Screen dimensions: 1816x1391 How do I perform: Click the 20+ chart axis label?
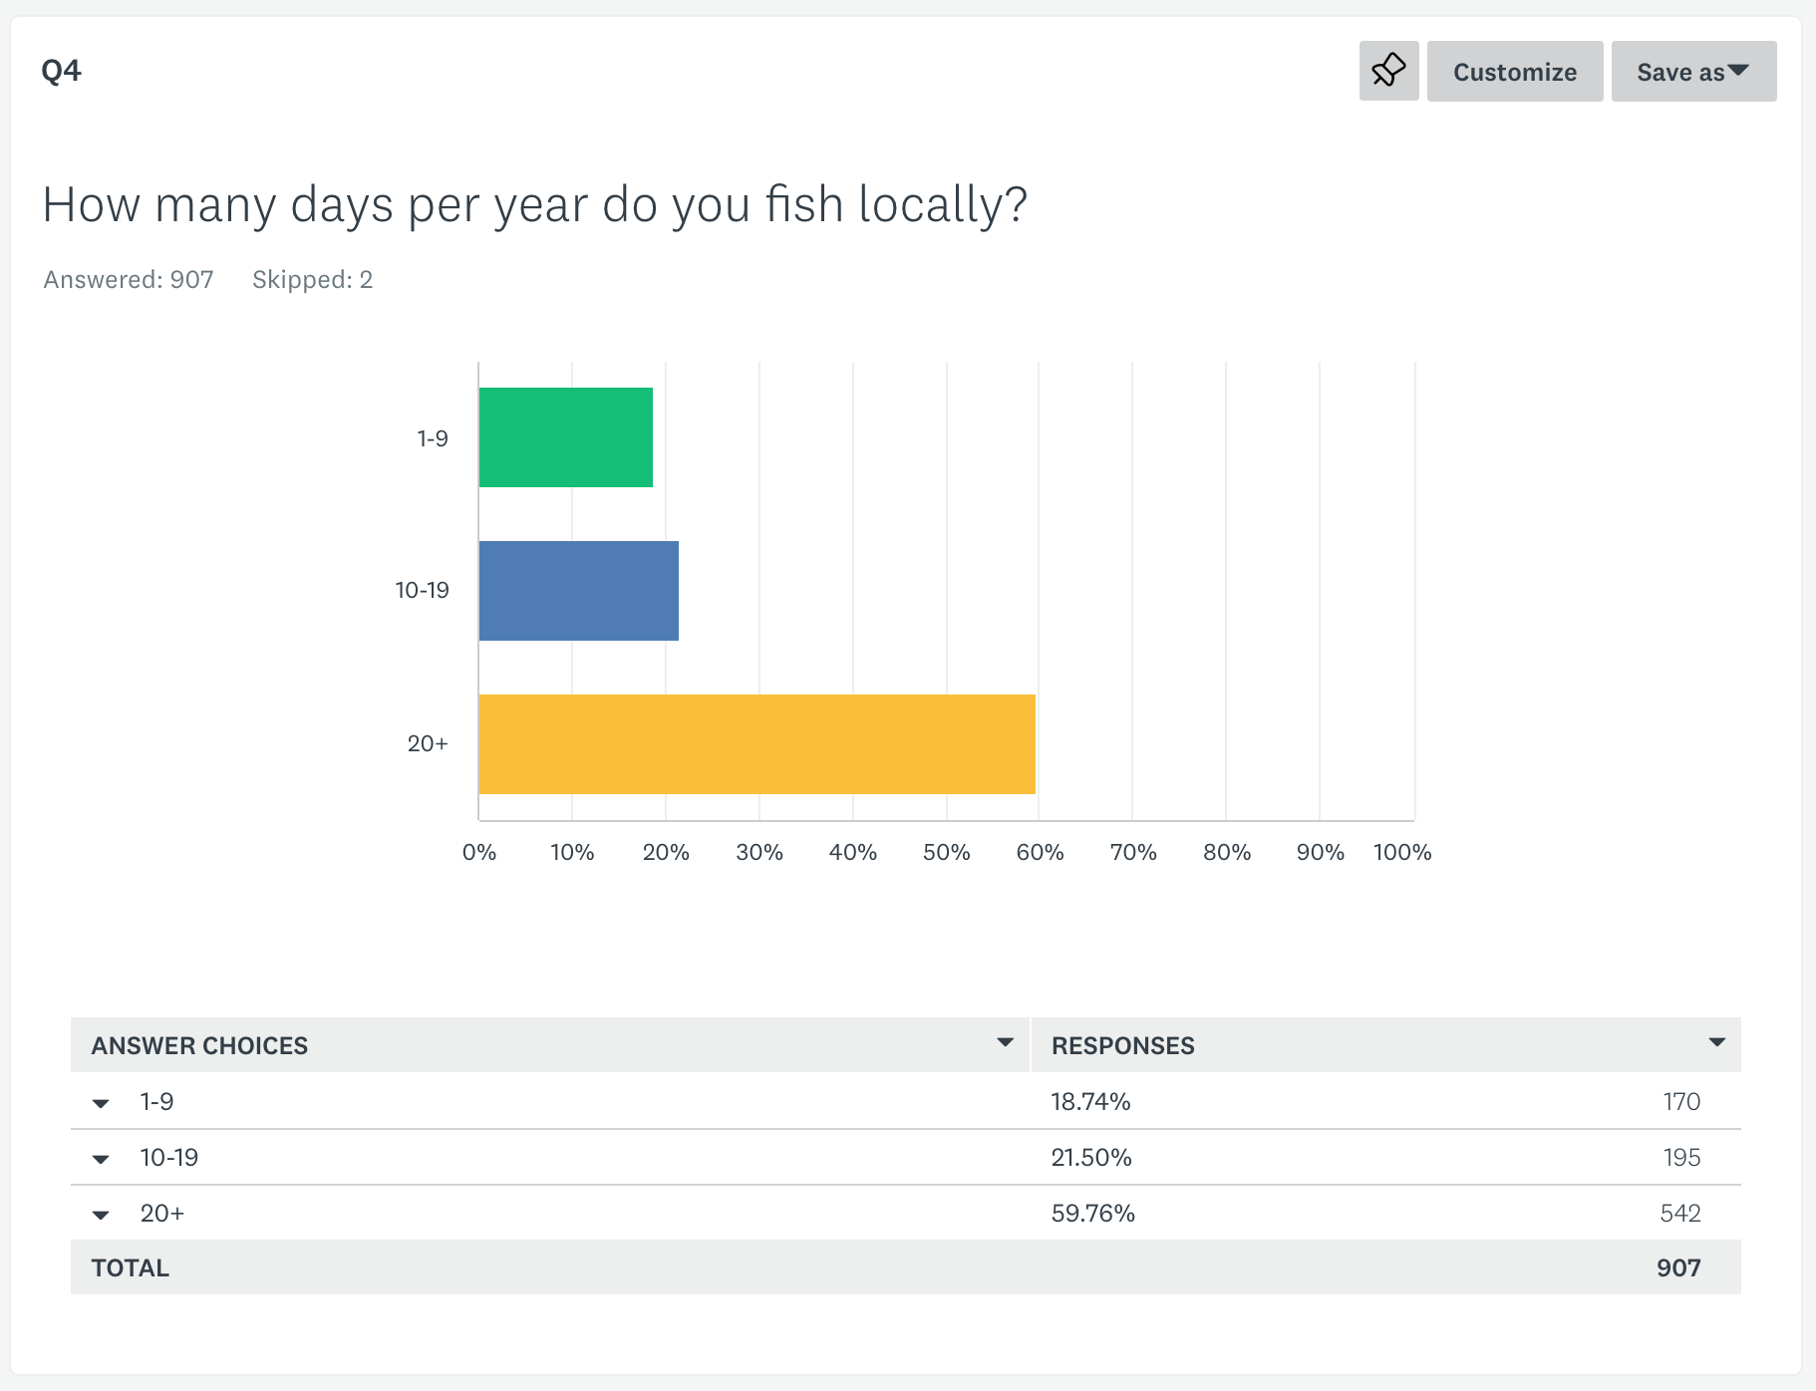tap(428, 743)
